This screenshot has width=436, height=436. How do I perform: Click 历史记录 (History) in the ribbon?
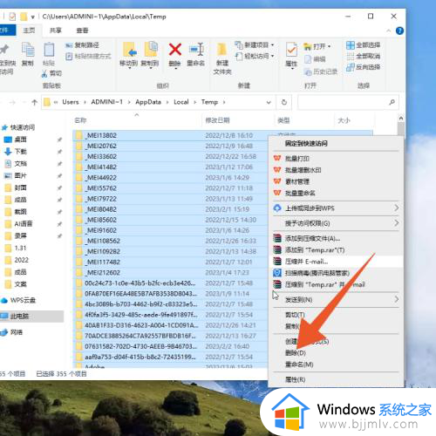pos(321,72)
